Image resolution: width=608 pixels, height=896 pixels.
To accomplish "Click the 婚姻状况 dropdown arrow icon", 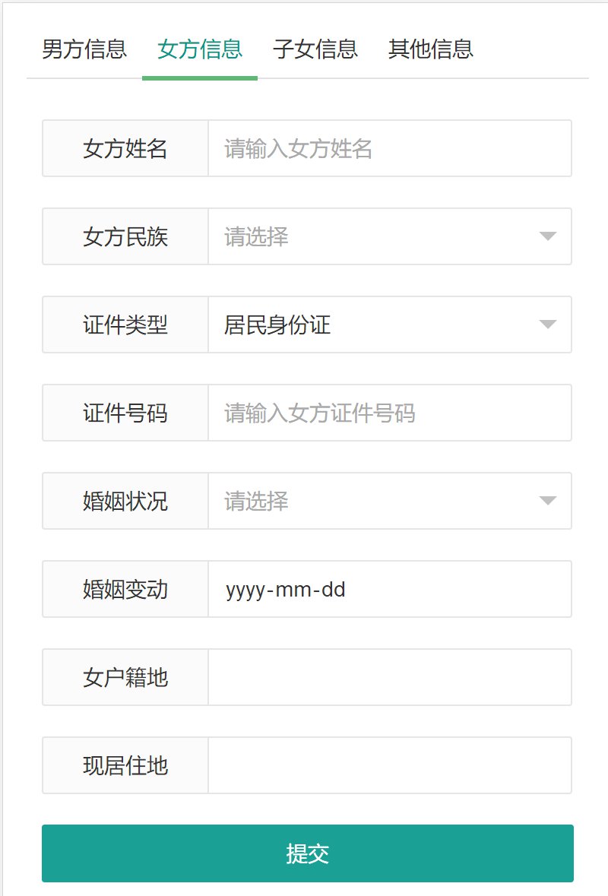I will pos(548,501).
